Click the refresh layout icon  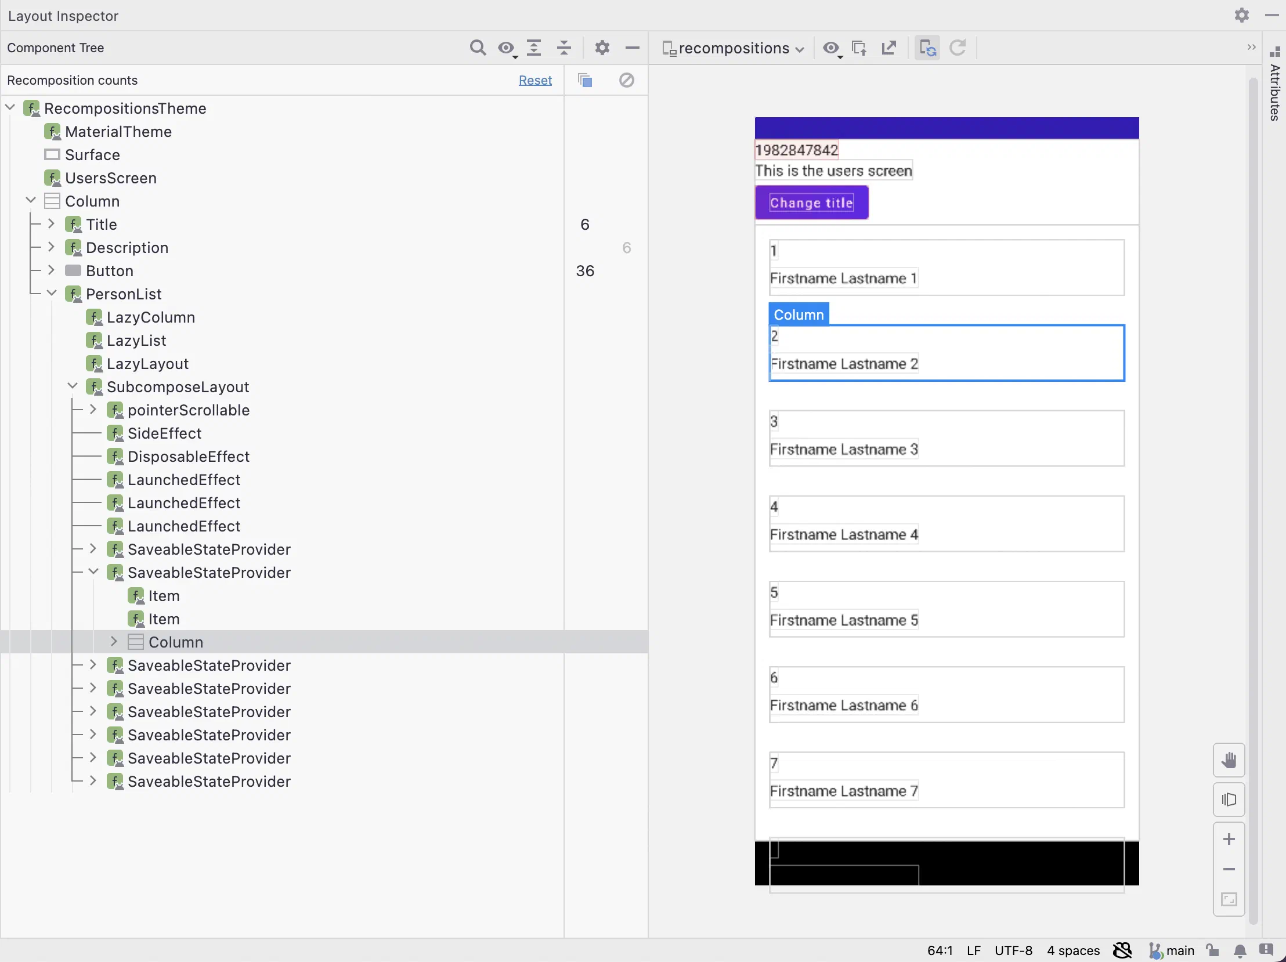click(x=958, y=48)
